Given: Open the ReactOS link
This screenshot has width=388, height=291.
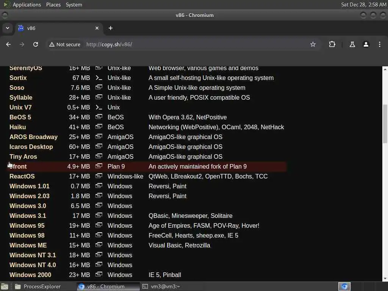Looking at the screenshot, I should click(22, 176).
